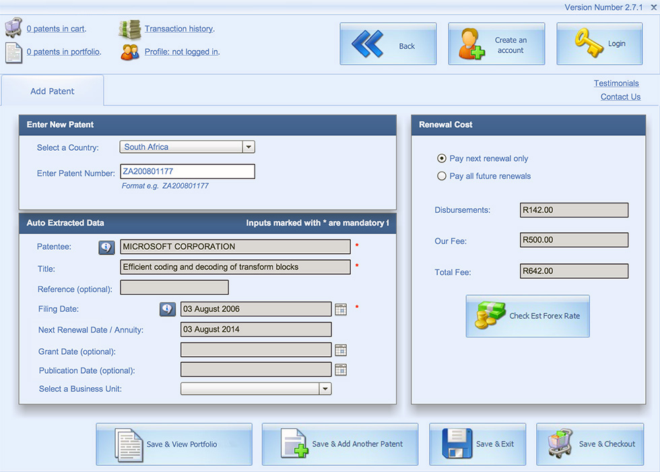
Task: Open calendar picker for Filing Date
Action: (x=341, y=309)
